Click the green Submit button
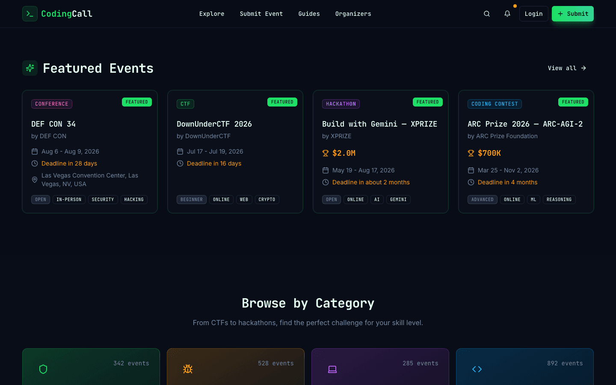The image size is (616, 385). click(573, 14)
